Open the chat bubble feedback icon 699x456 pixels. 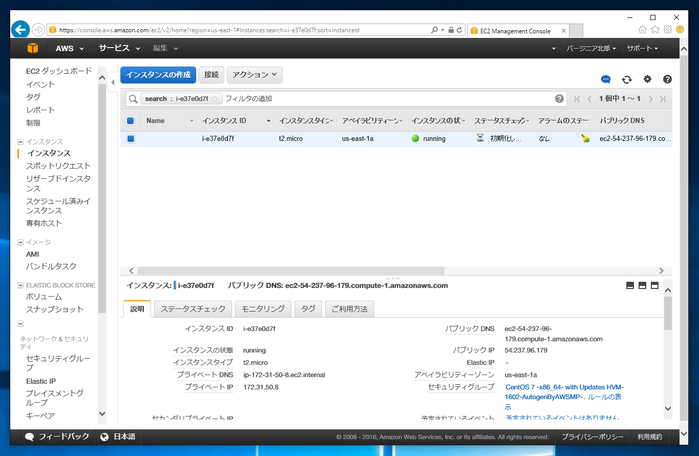(606, 79)
